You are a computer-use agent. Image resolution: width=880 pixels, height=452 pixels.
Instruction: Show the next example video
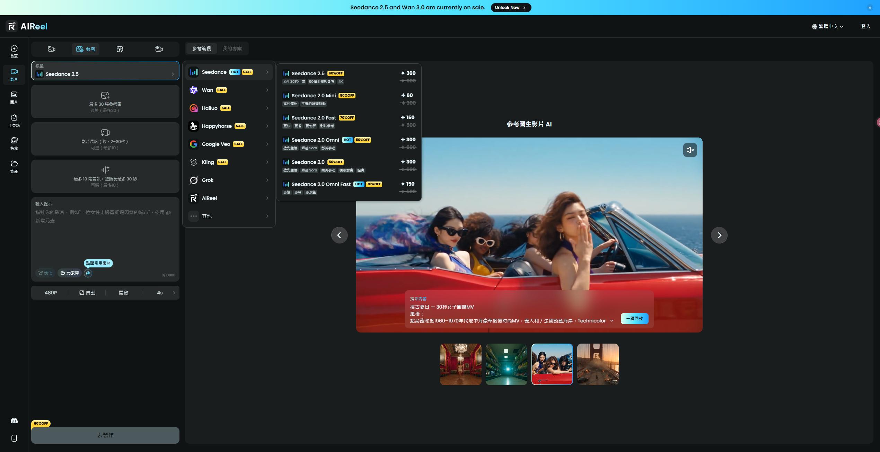719,235
